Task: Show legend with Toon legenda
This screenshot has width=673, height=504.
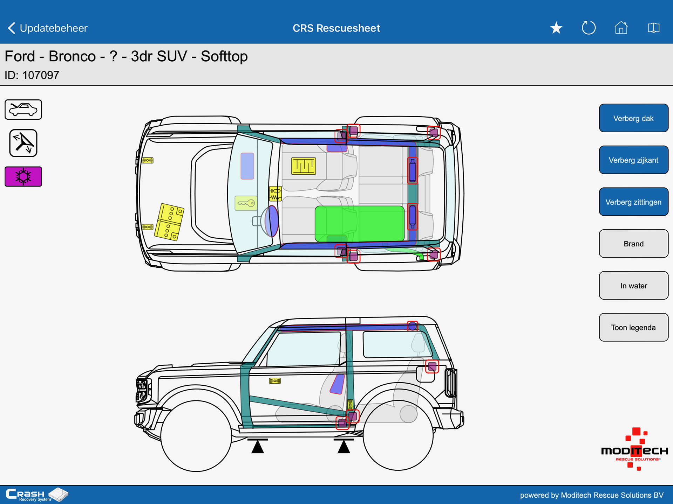Action: (633, 328)
